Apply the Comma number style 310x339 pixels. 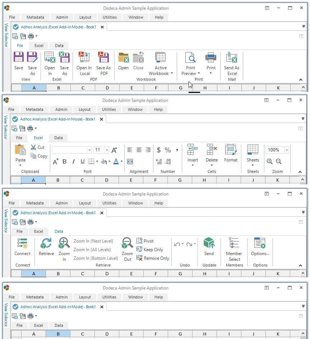click(177, 150)
